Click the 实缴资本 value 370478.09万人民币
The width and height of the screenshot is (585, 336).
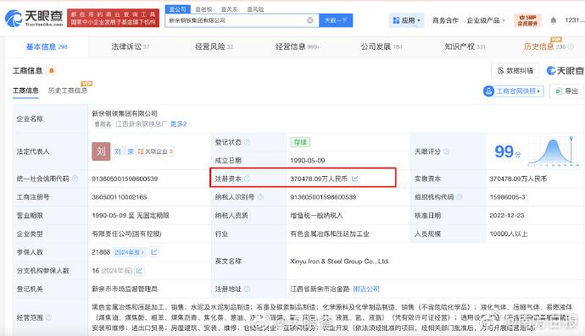pos(518,179)
